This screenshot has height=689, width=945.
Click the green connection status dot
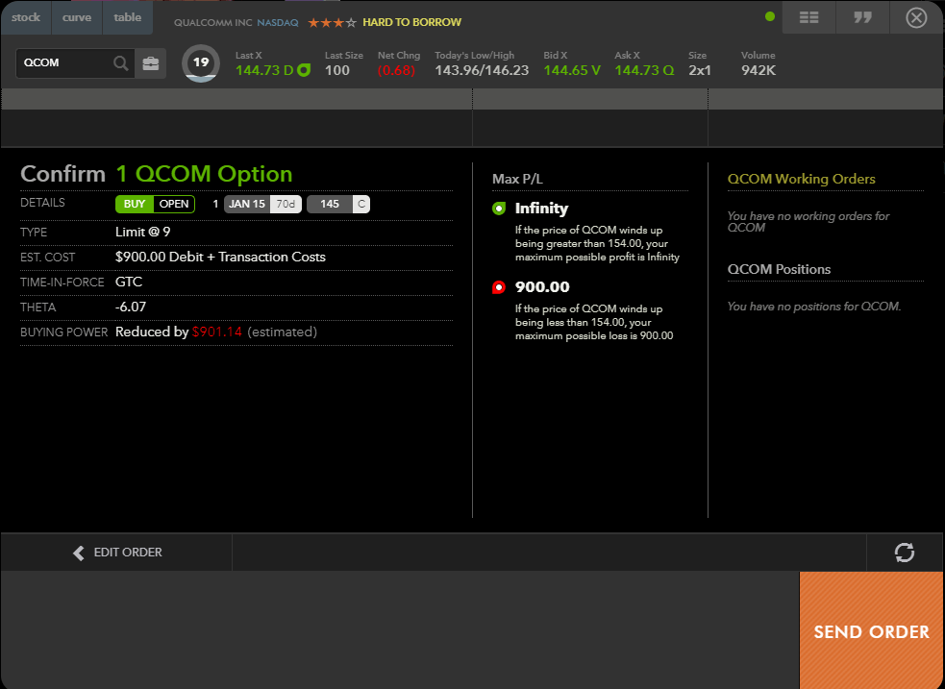[x=770, y=17]
